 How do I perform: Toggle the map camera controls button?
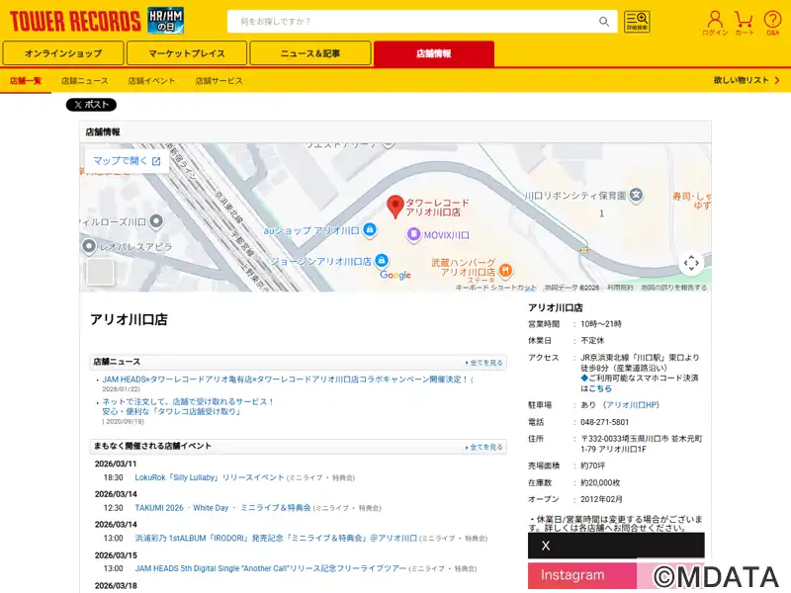tap(691, 263)
